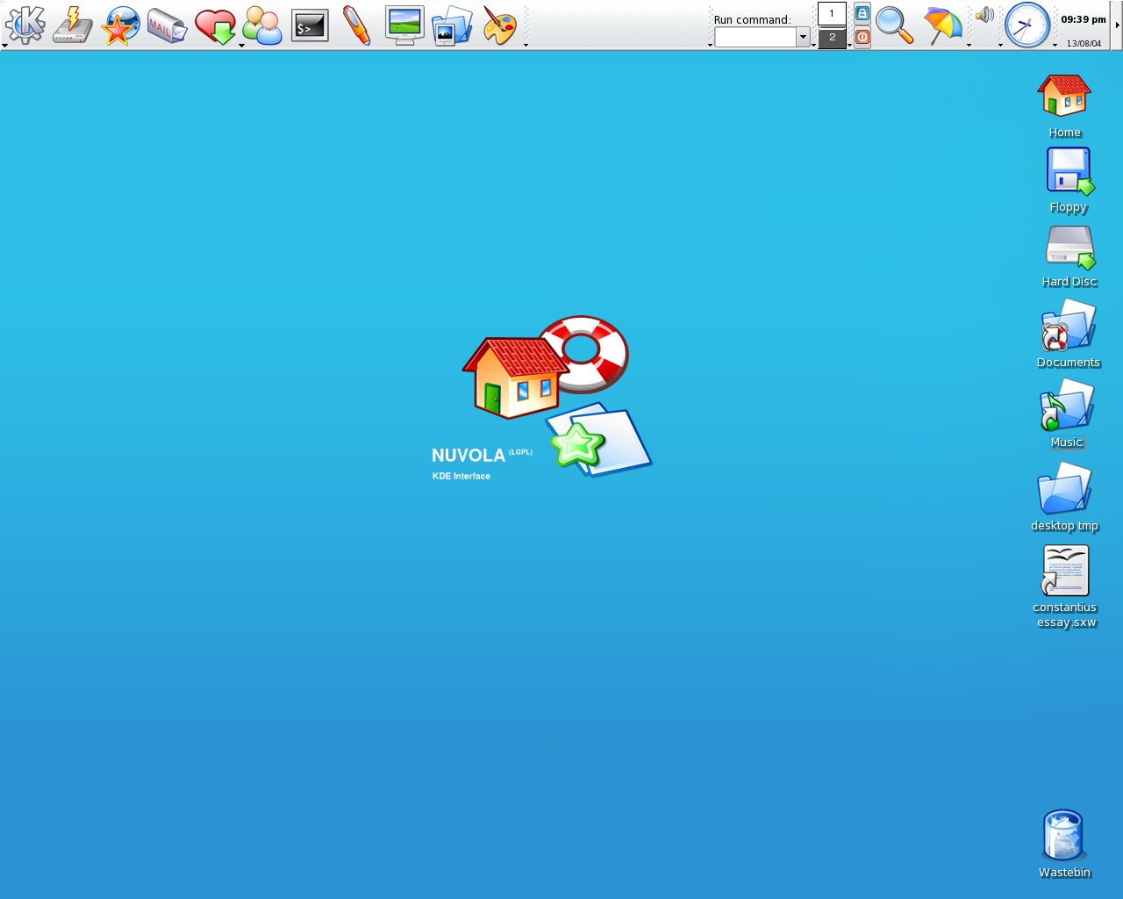This screenshot has height=899, width=1123.
Task: Switch to virtual desktop 1 in the pager
Action: point(832,13)
